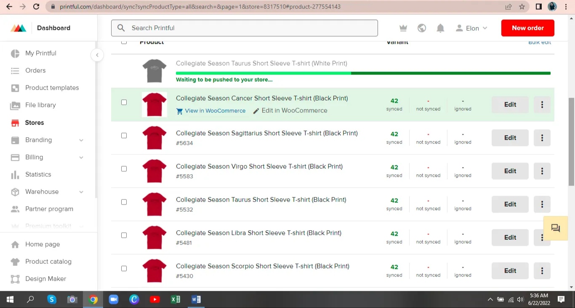Edit the Virgo T-shirt product
This screenshot has height=308, width=575.
click(x=510, y=171)
